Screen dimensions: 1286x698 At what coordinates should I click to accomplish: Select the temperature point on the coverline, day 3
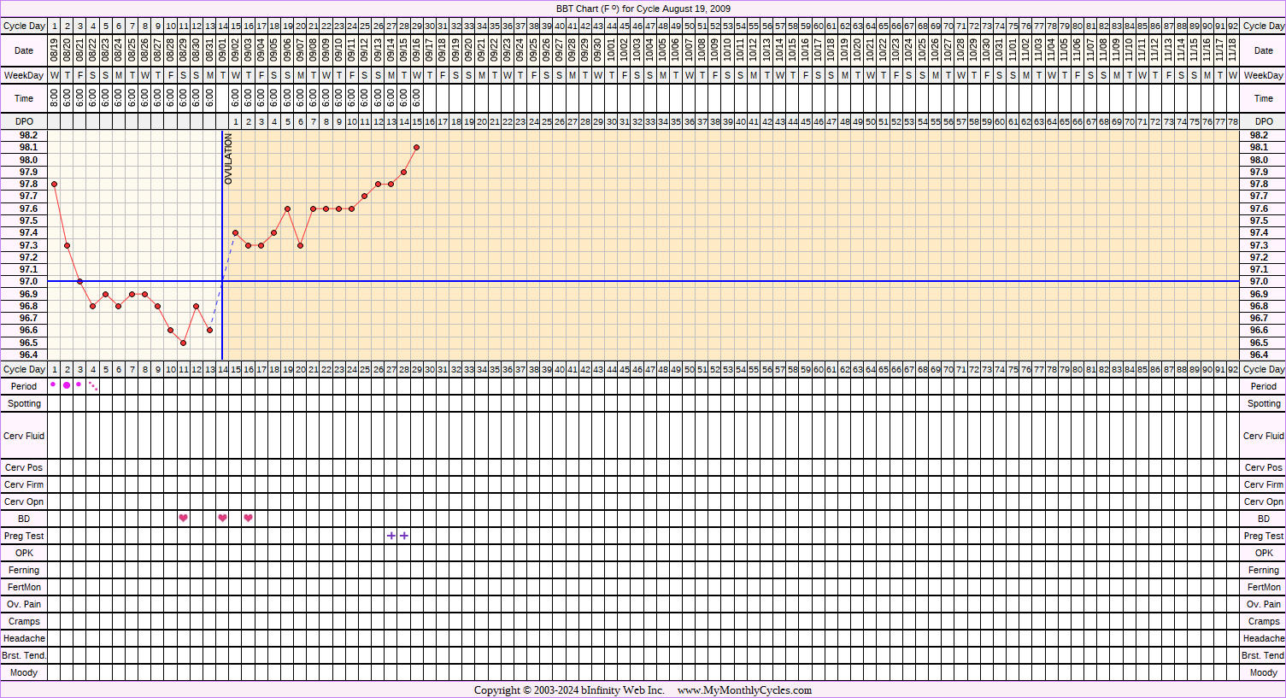click(x=79, y=281)
